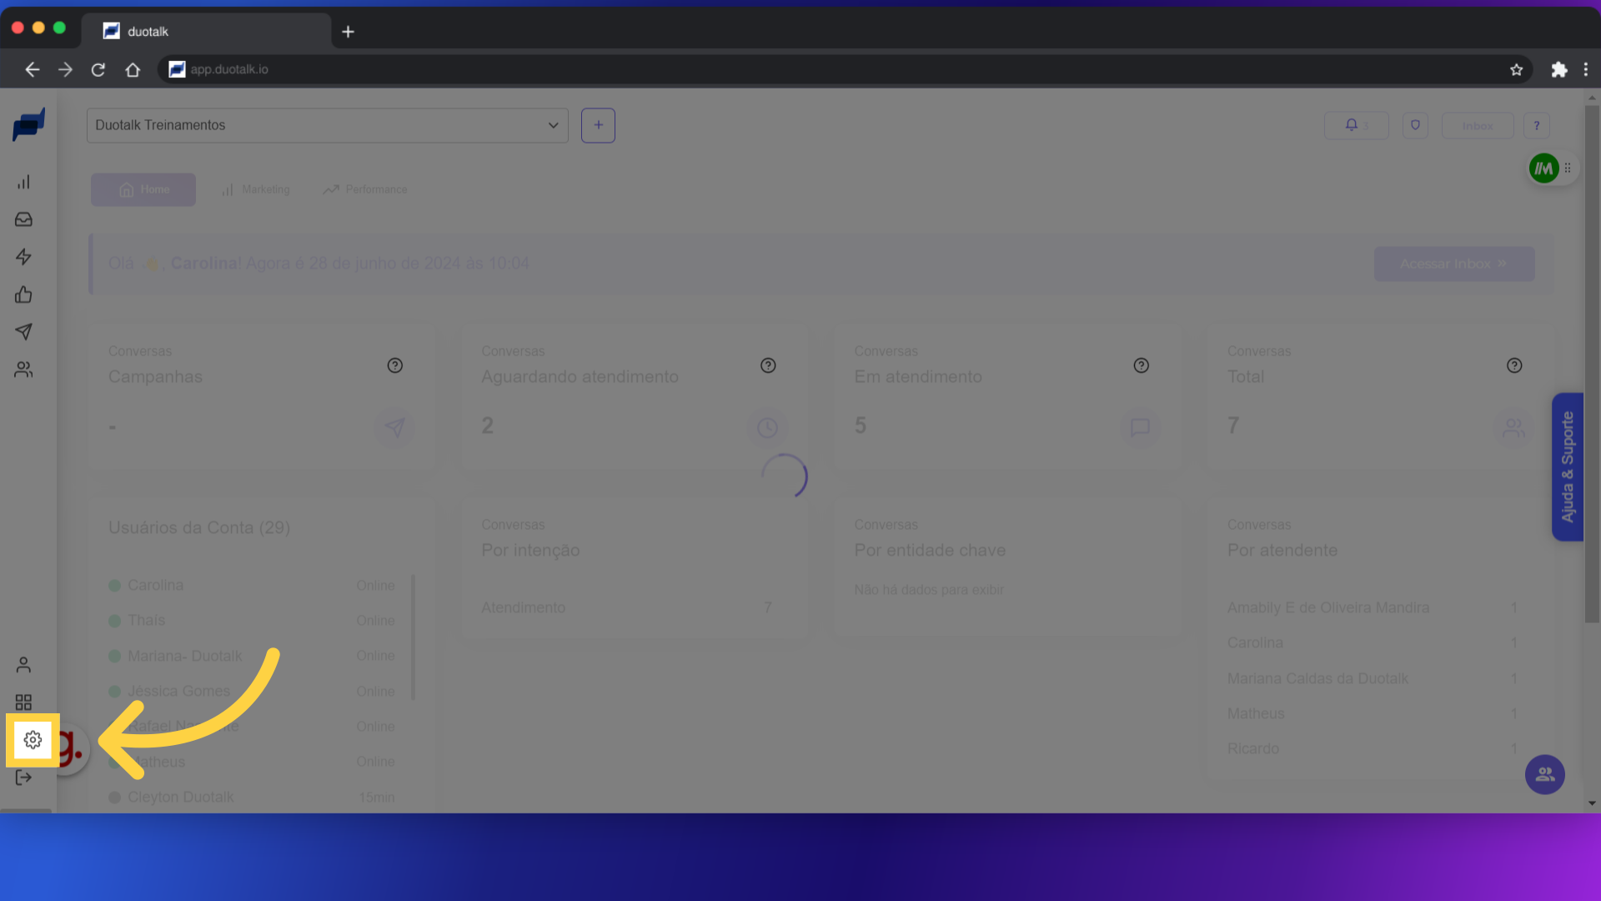Viewport: 1601px width, 901px height.
Task: Click the help icon on Campanhas card
Action: click(395, 365)
